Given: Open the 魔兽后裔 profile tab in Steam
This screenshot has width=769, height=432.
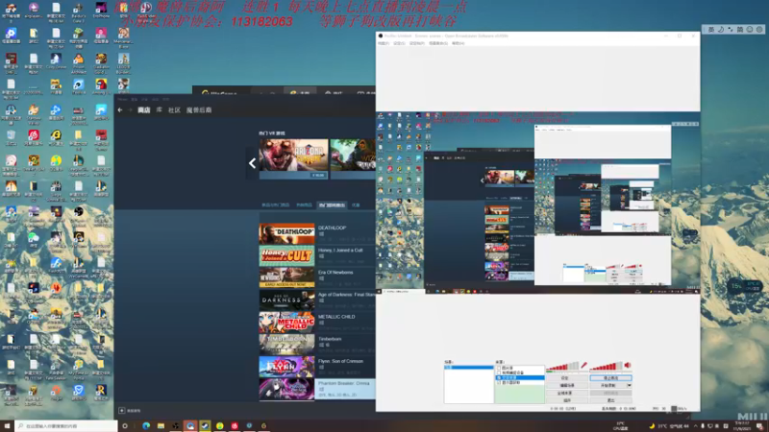Looking at the screenshot, I should (199, 110).
